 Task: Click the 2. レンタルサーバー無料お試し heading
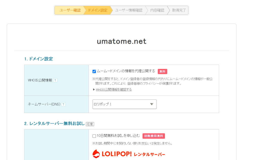[x=54, y=124]
